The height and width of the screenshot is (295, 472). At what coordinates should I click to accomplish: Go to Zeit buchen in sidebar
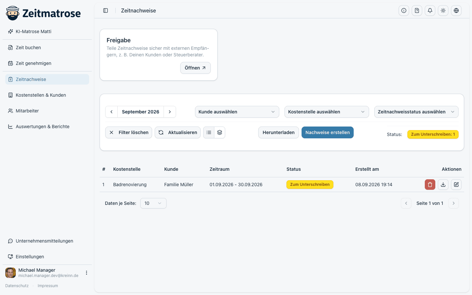point(47,48)
